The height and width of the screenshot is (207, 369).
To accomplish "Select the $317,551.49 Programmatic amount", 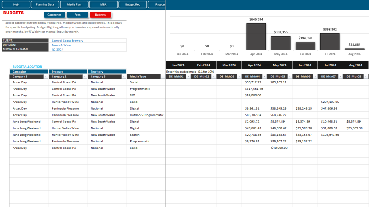I will (254, 89).
